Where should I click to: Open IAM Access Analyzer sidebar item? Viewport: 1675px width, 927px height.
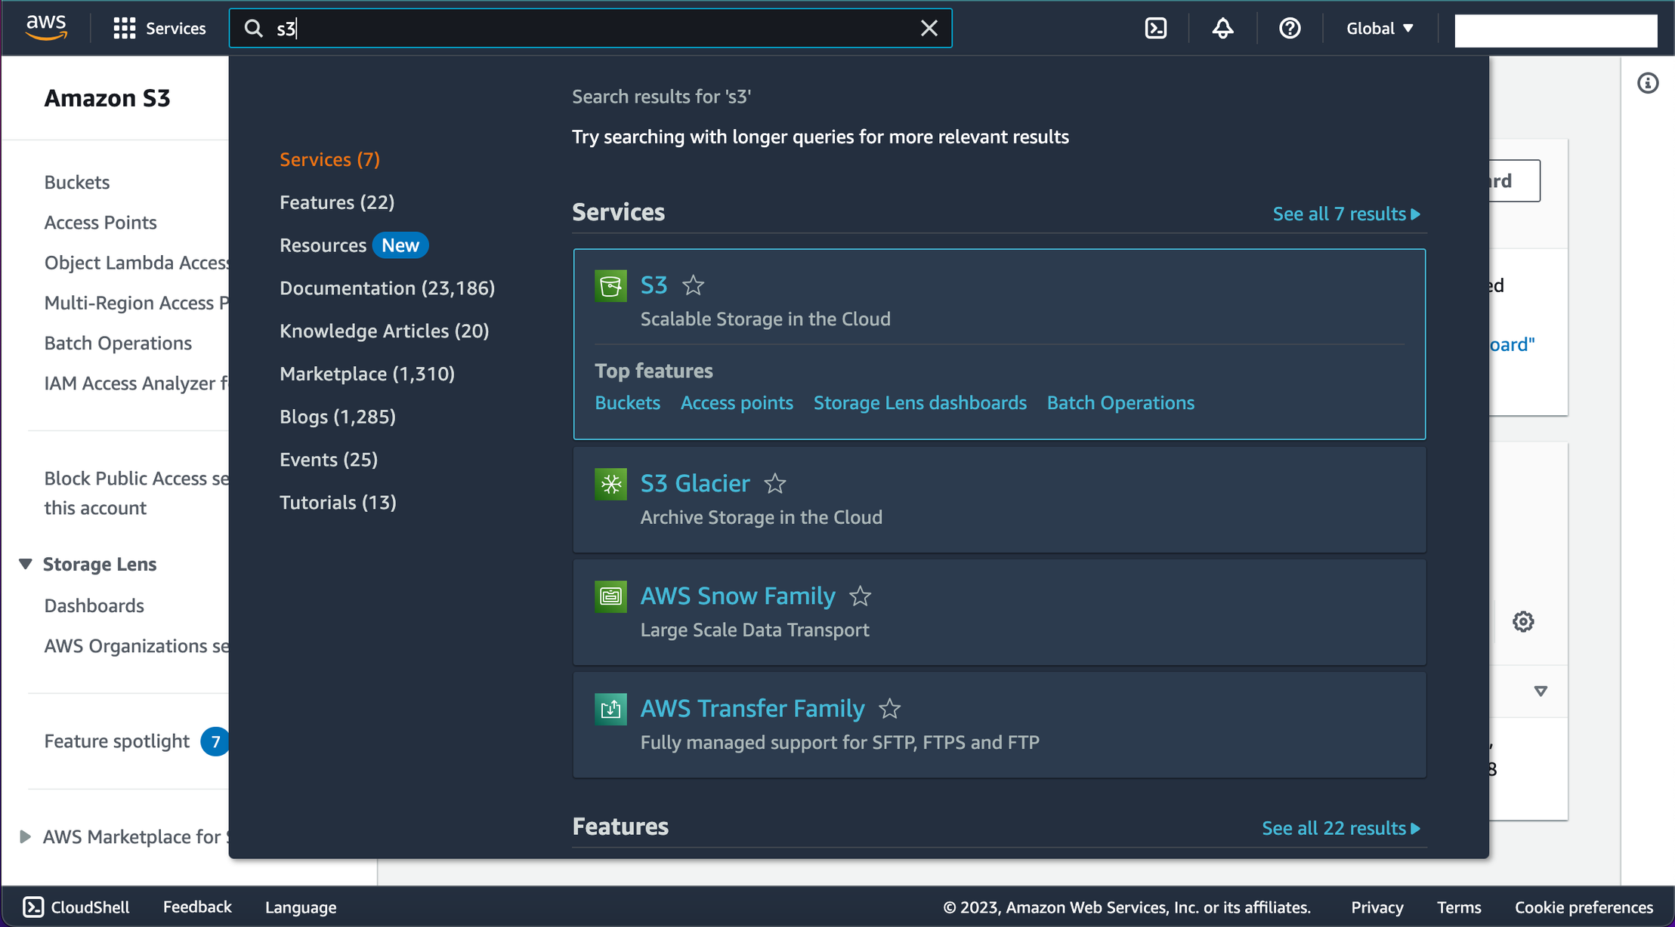click(x=136, y=383)
